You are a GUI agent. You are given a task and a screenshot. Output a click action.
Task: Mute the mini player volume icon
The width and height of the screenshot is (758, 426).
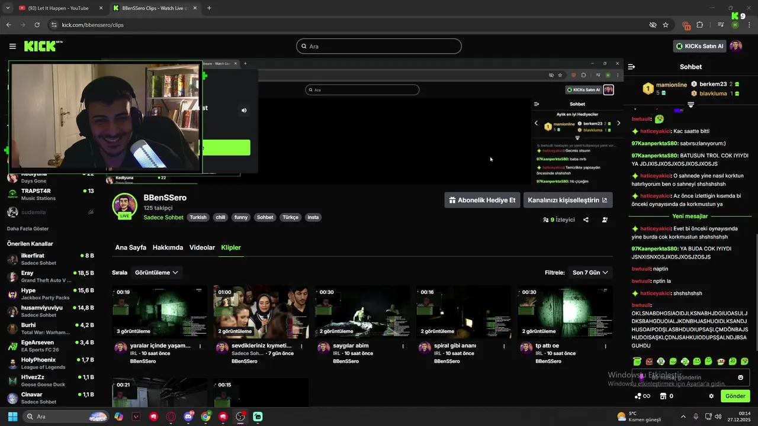pyautogui.click(x=244, y=110)
